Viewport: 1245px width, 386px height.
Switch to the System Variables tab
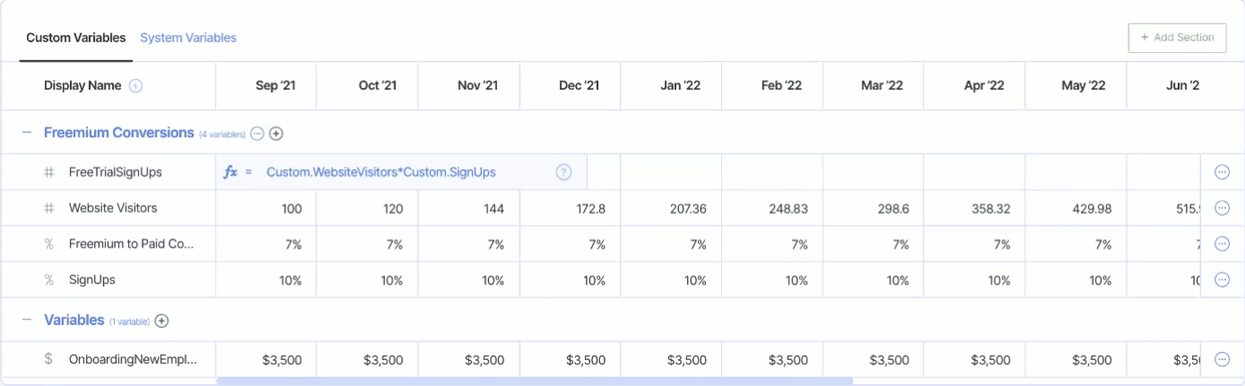[188, 38]
